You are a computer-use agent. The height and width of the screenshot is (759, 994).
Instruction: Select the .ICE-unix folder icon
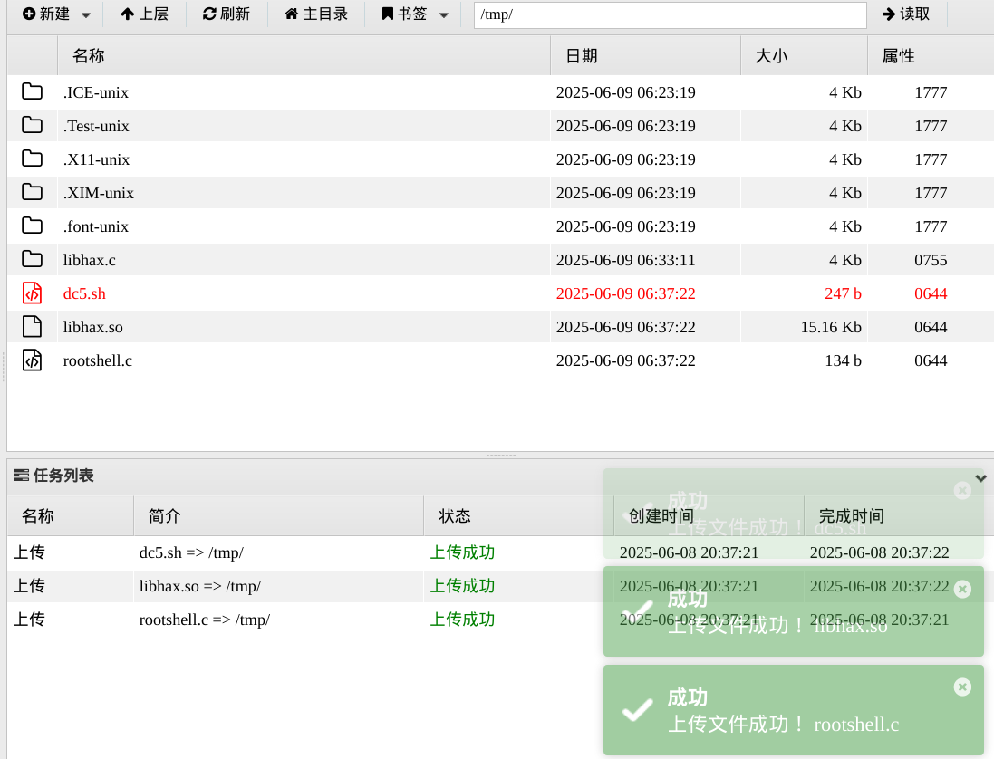33,91
